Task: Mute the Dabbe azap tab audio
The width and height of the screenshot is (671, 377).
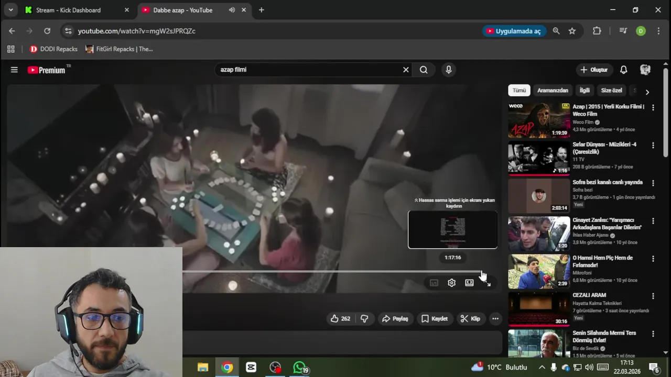Action: point(232,10)
